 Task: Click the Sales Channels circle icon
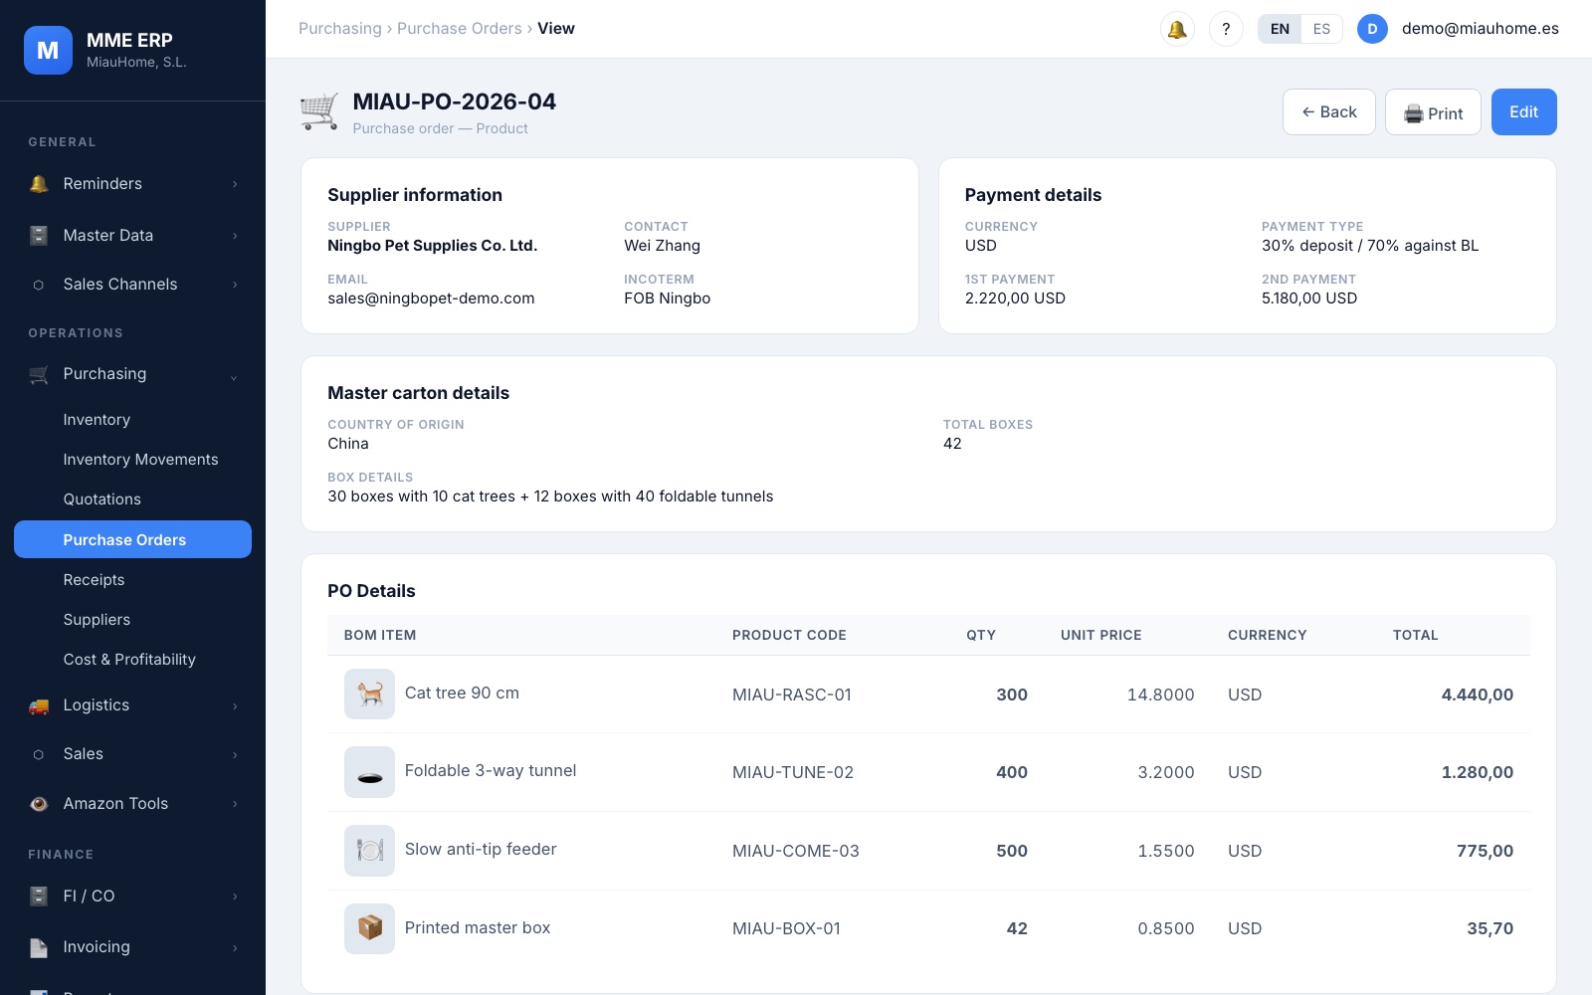click(39, 285)
